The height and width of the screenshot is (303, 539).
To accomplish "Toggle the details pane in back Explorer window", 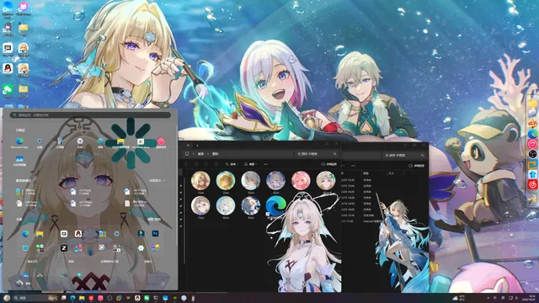I will [x=417, y=166].
